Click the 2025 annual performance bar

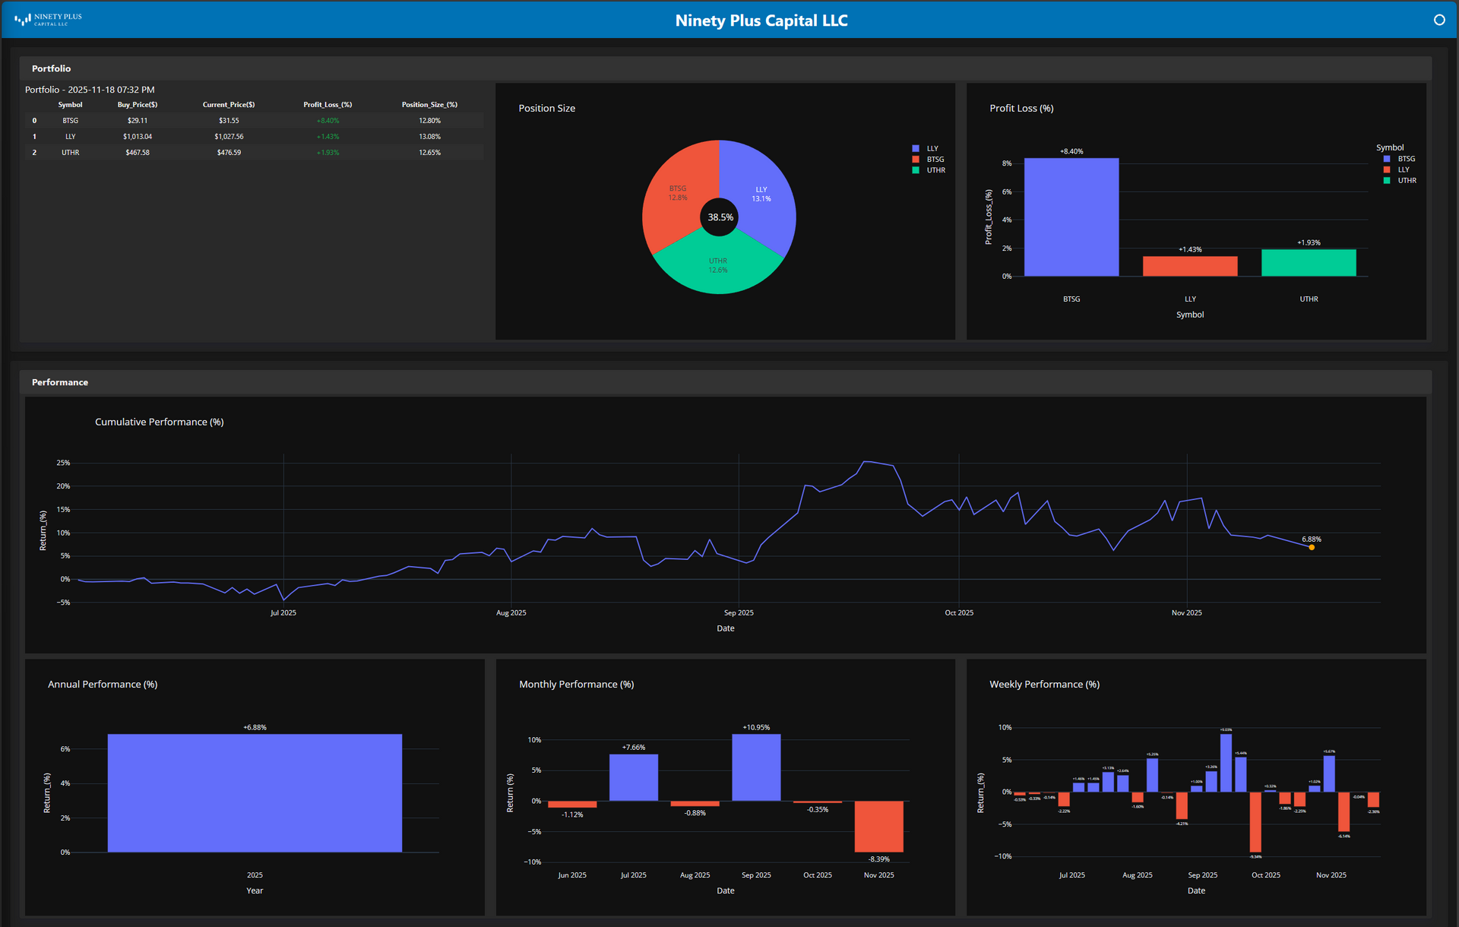pyautogui.click(x=255, y=793)
